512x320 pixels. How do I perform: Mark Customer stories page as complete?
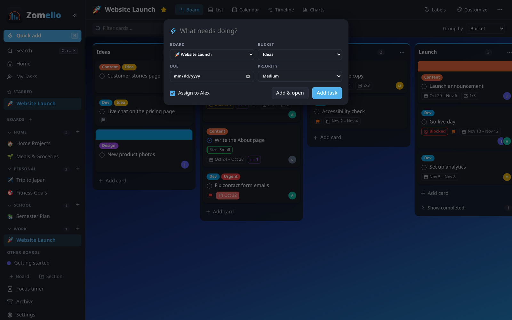click(x=102, y=76)
